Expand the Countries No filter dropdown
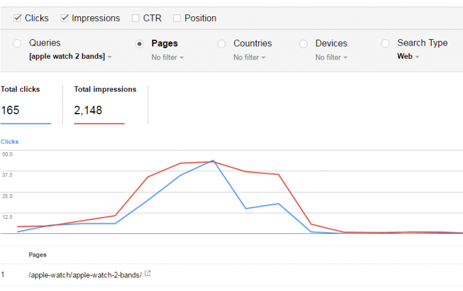Viewport: 463px width, 291px height. click(x=250, y=57)
